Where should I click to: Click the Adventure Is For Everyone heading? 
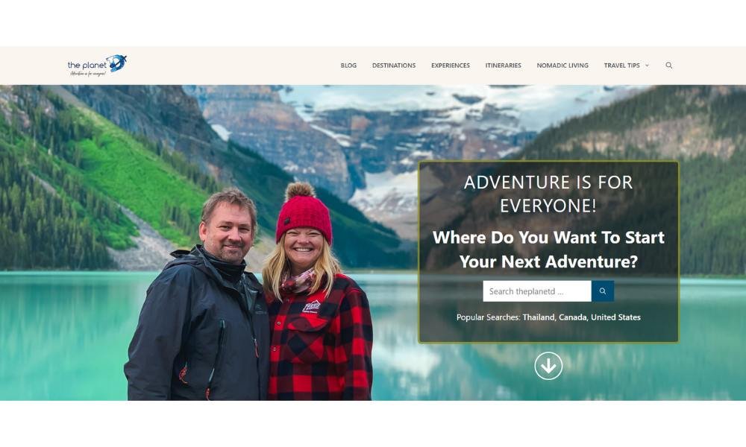[548, 194]
